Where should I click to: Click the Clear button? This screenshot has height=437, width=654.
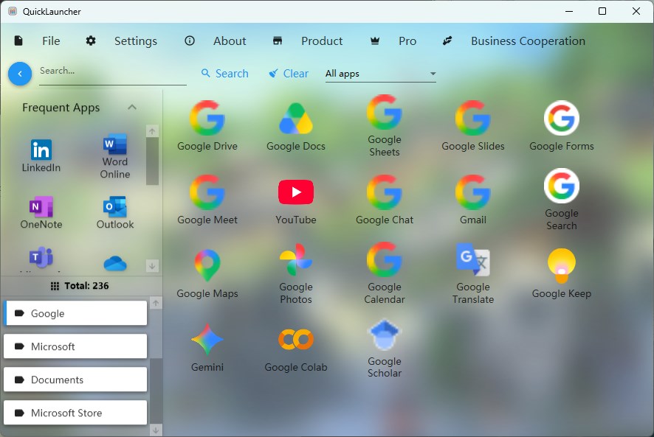289,73
